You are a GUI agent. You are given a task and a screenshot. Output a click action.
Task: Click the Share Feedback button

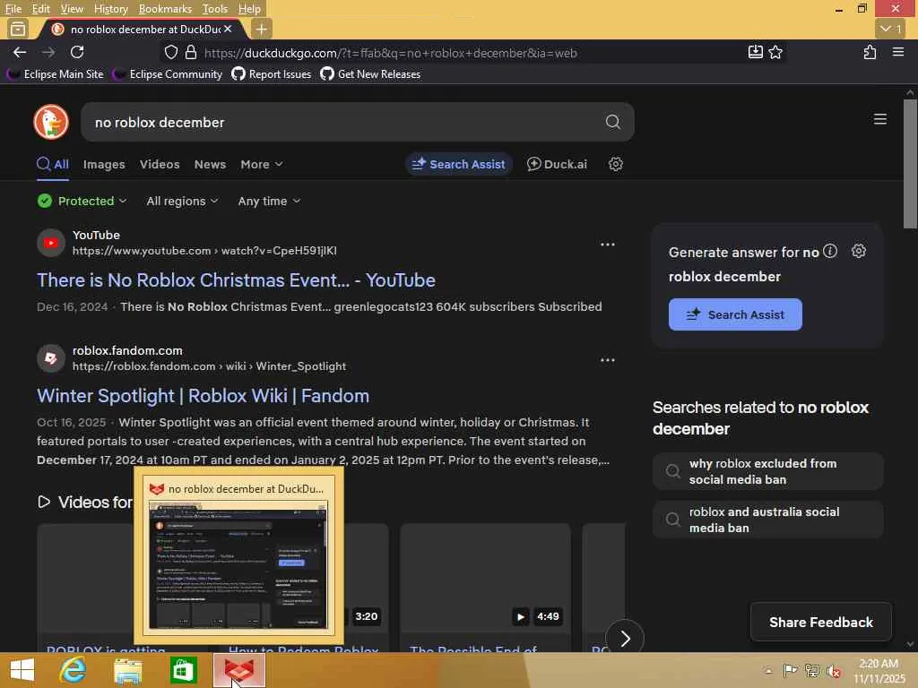(x=821, y=622)
